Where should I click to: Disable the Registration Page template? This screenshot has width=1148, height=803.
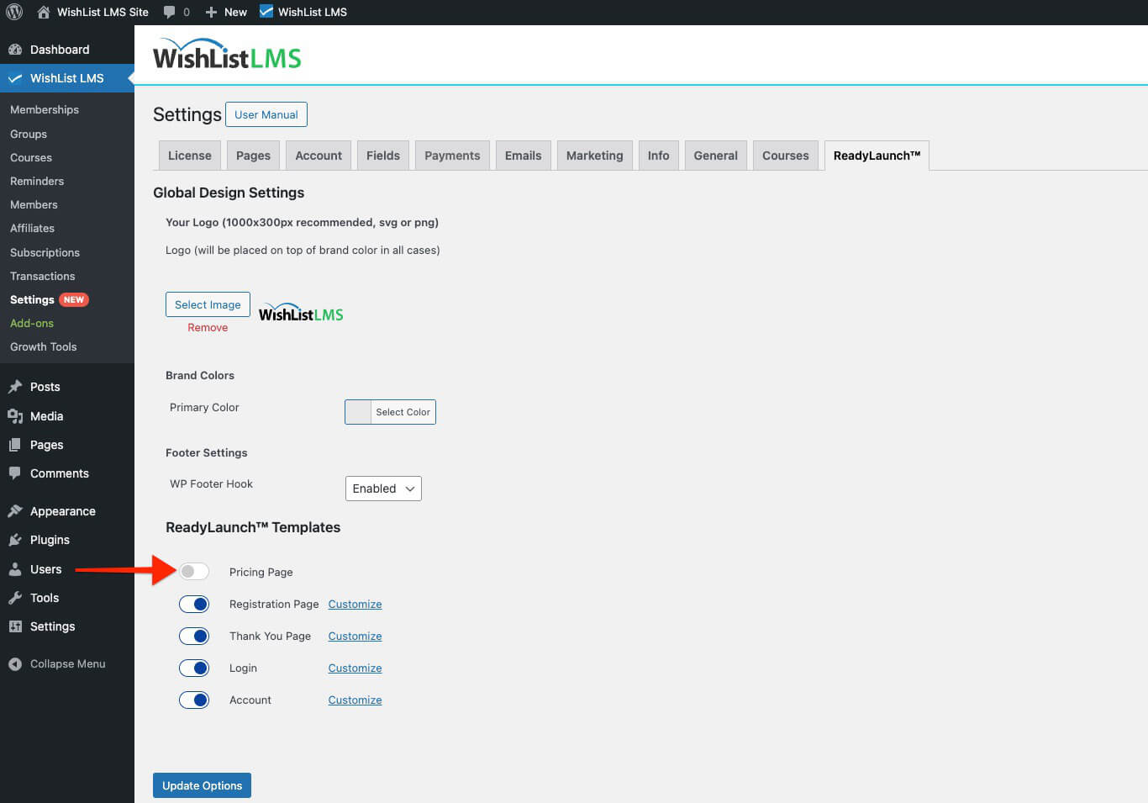pos(194,604)
